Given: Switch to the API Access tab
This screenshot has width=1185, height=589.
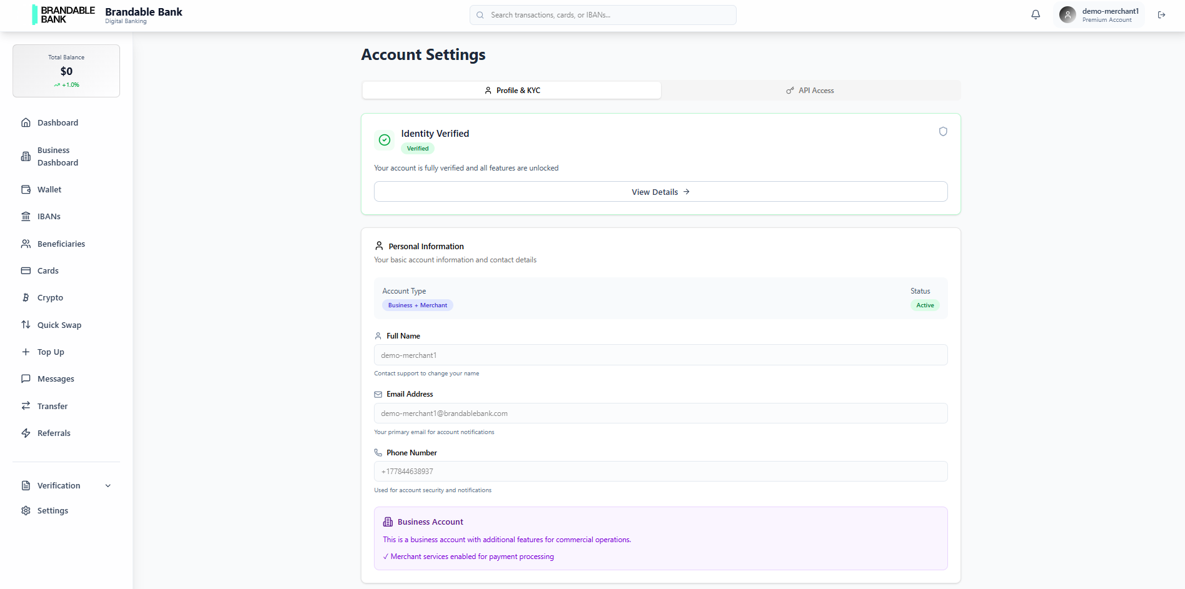Looking at the screenshot, I should (x=810, y=90).
